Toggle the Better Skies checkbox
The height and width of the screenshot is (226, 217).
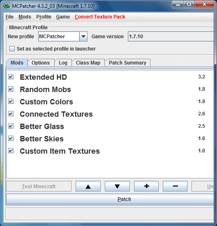[11, 138]
